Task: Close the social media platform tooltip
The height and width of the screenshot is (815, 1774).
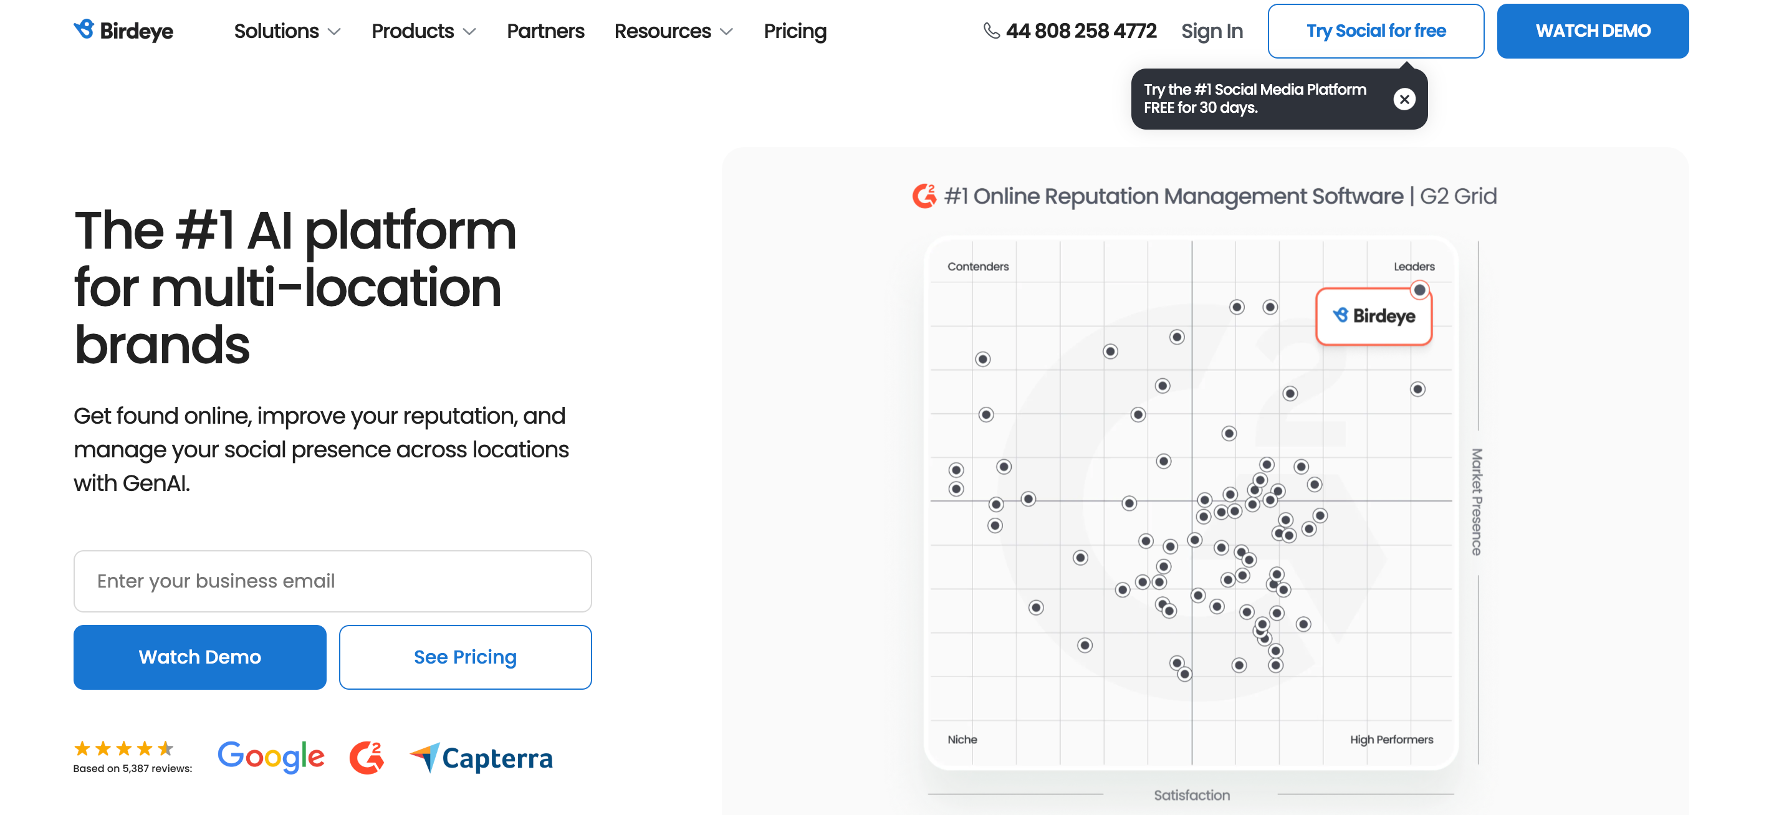Action: point(1404,99)
